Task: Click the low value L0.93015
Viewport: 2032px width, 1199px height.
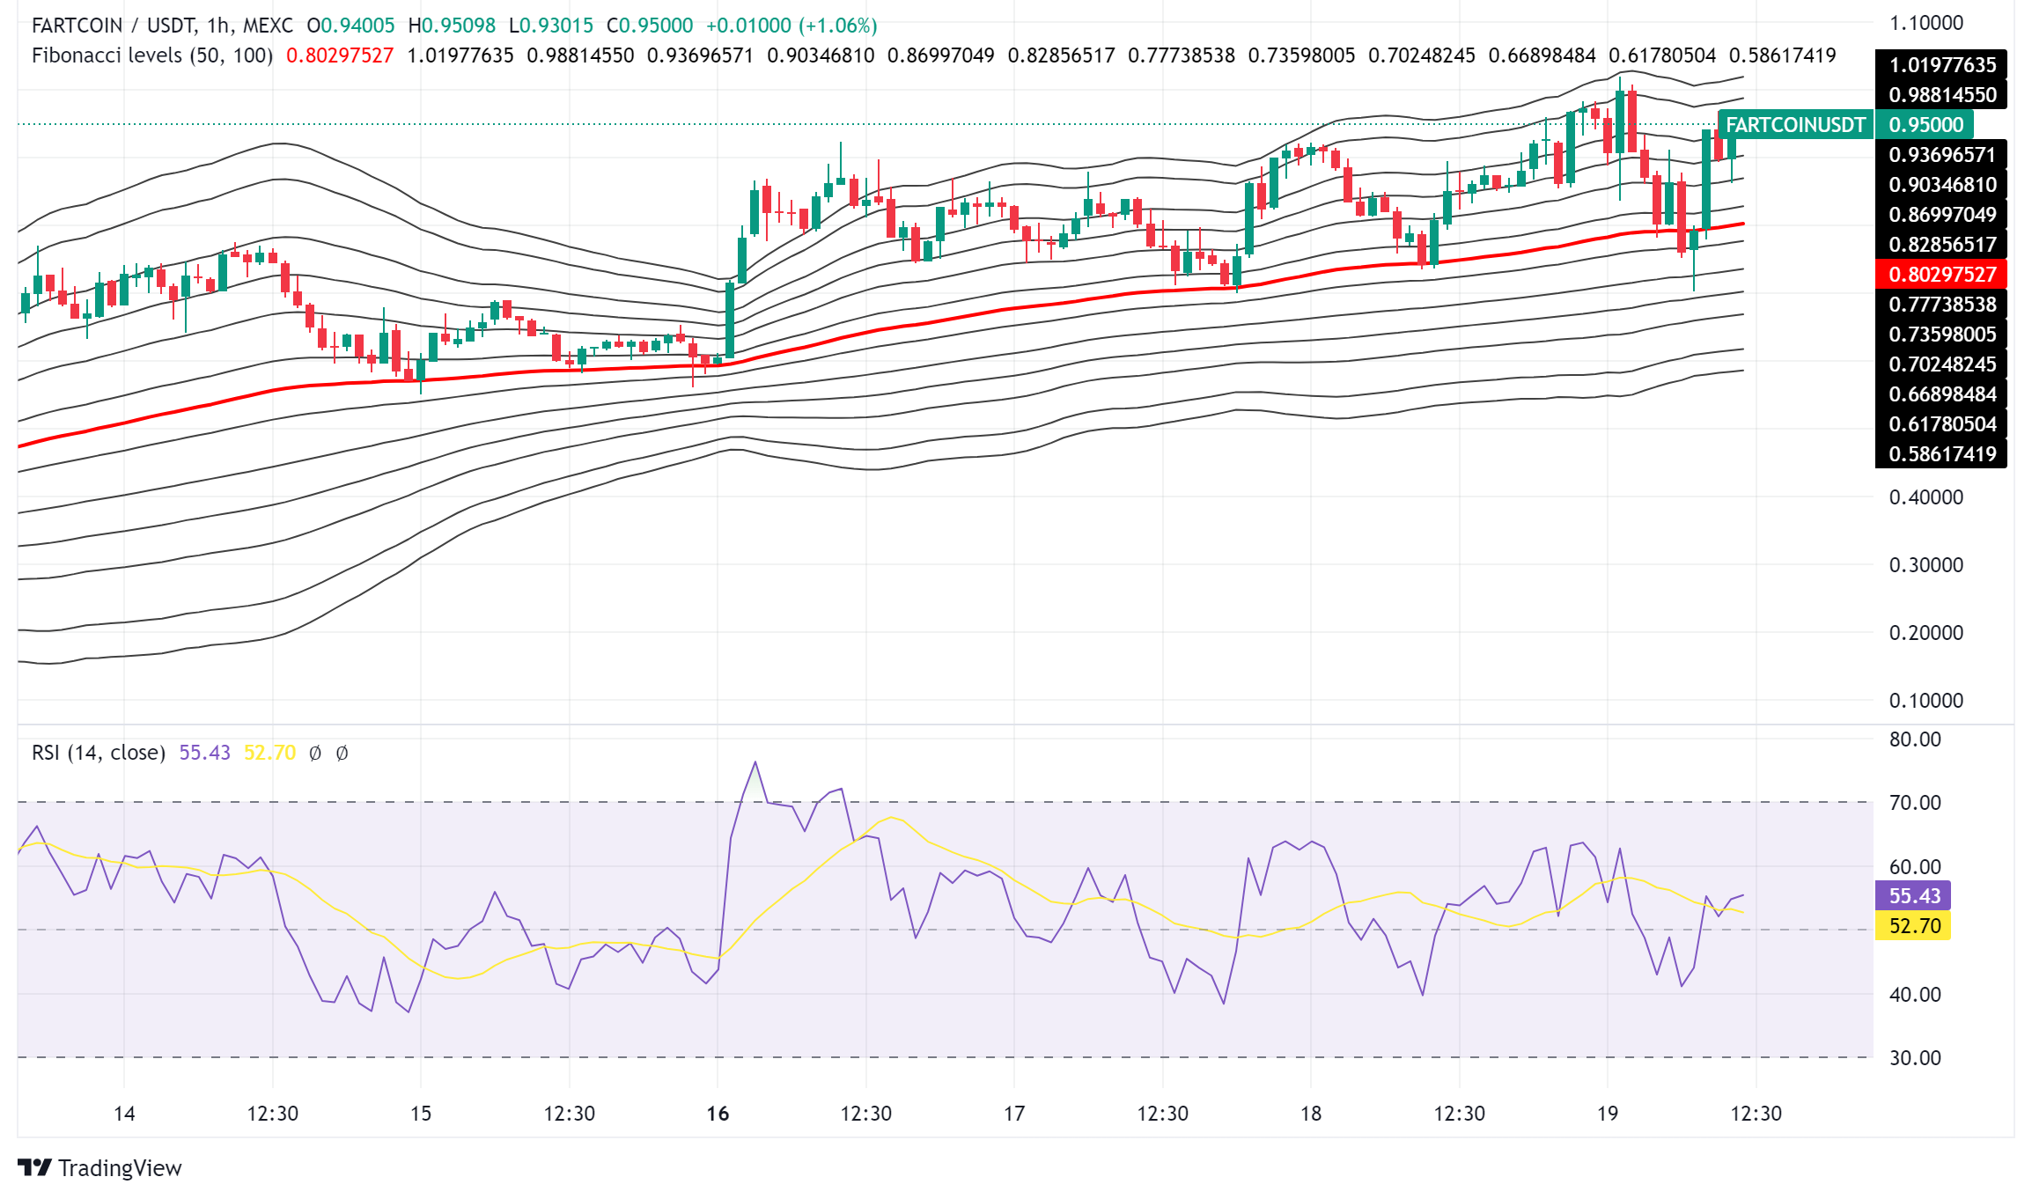Action: point(551,26)
